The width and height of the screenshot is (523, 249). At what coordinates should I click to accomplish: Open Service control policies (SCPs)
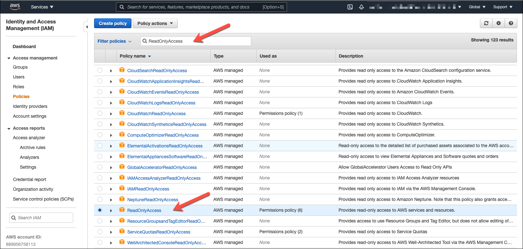pos(43,199)
